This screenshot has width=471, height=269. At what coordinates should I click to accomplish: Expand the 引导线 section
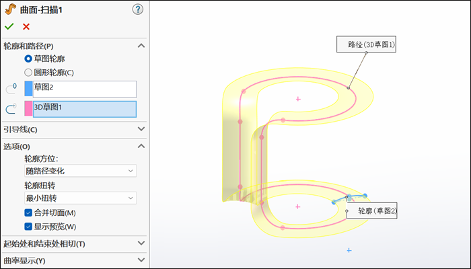141,129
